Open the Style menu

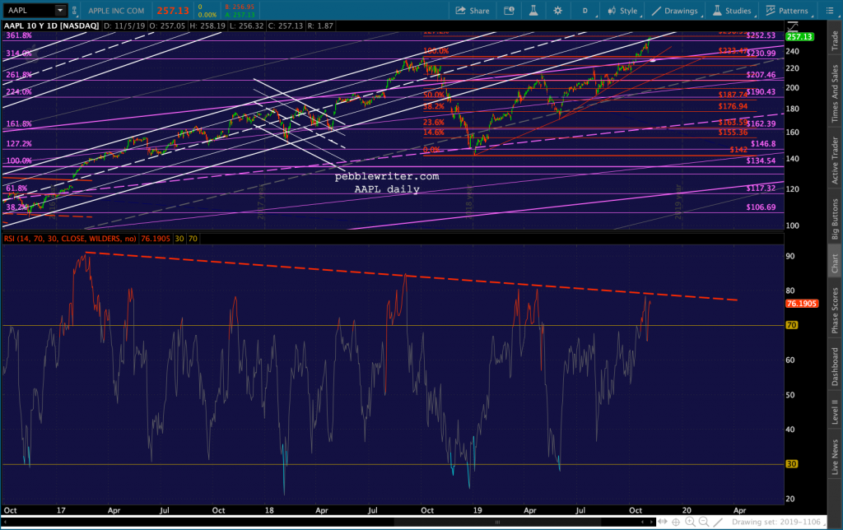pyautogui.click(x=622, y=11)
